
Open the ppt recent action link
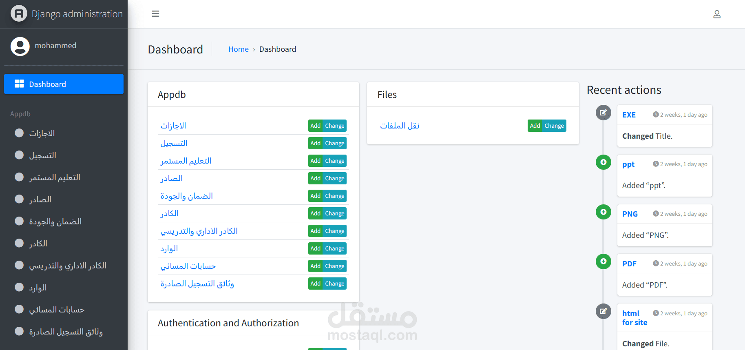(628, 164)
